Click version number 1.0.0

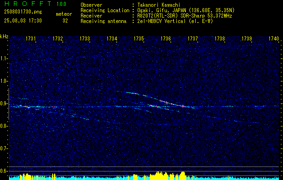61,4
